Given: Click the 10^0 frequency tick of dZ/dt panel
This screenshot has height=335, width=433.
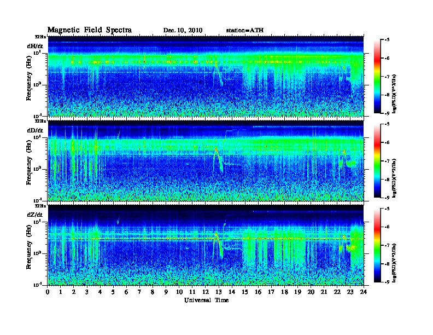Looking at the screenshot, I should point(38,253).
